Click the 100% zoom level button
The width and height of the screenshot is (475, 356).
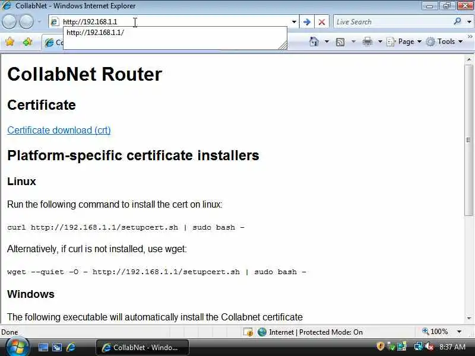tap(435, 332)
